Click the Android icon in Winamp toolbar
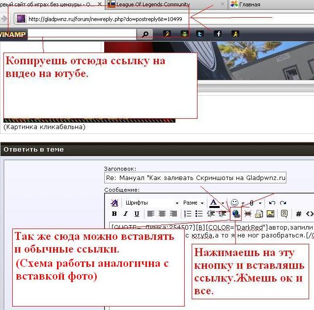 [x=185, y=34]
